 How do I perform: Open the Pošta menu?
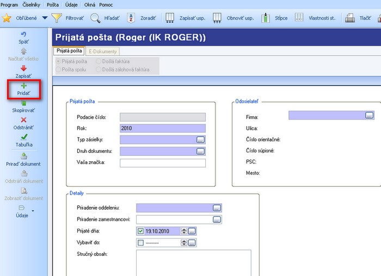tap(53, 4)
